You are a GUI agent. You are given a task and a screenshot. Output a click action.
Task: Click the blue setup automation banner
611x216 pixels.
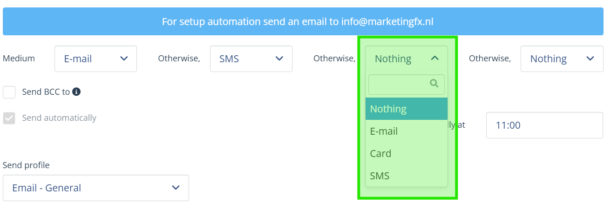coord(303,21)
